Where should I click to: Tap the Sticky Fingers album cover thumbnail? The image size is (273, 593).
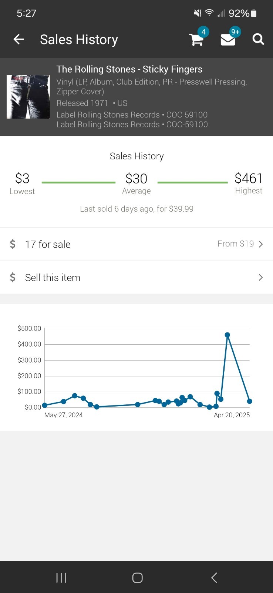(x=28, y=97)
